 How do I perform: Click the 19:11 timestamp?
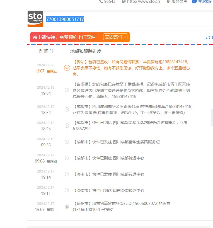coord(46,193)
